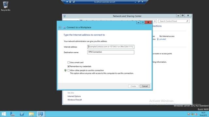Image resolution: width=209 pixels, height=117 pixels.
Task: Click the pin icon on the remote session bar
Action: point(67,2)
